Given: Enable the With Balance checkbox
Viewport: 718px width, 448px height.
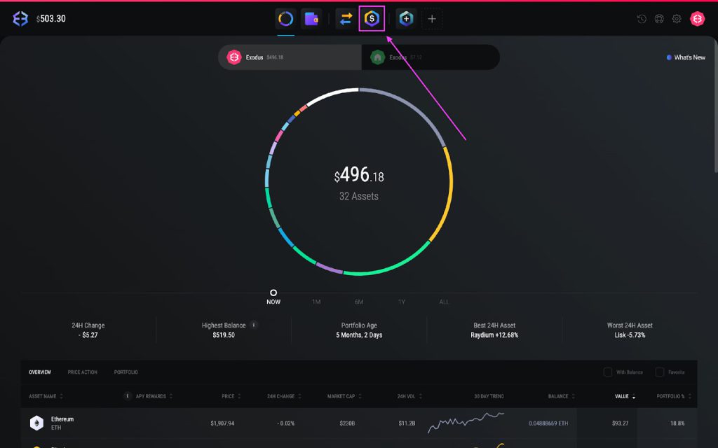Looking at the screenshot, I should 608,372.
